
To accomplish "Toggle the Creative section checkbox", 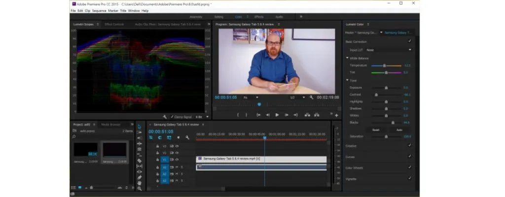I will [x=410, y=145].
